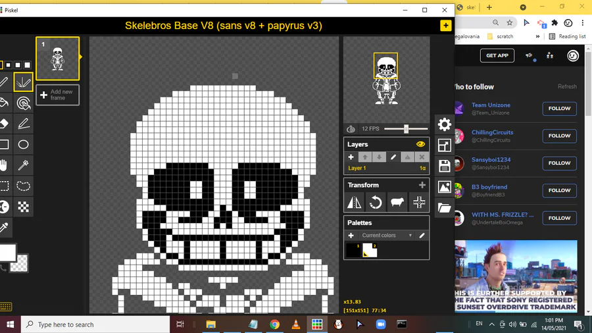
Task: Select the rectangle tool
Action: pyautogui.click(x=3, y=144)
